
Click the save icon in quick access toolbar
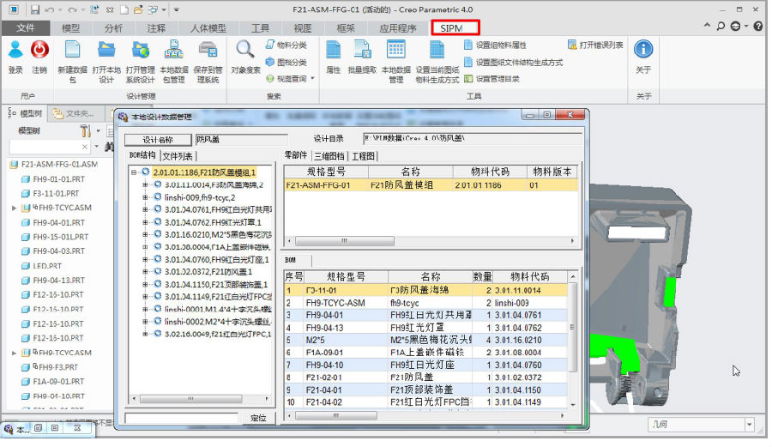(35, 9)
